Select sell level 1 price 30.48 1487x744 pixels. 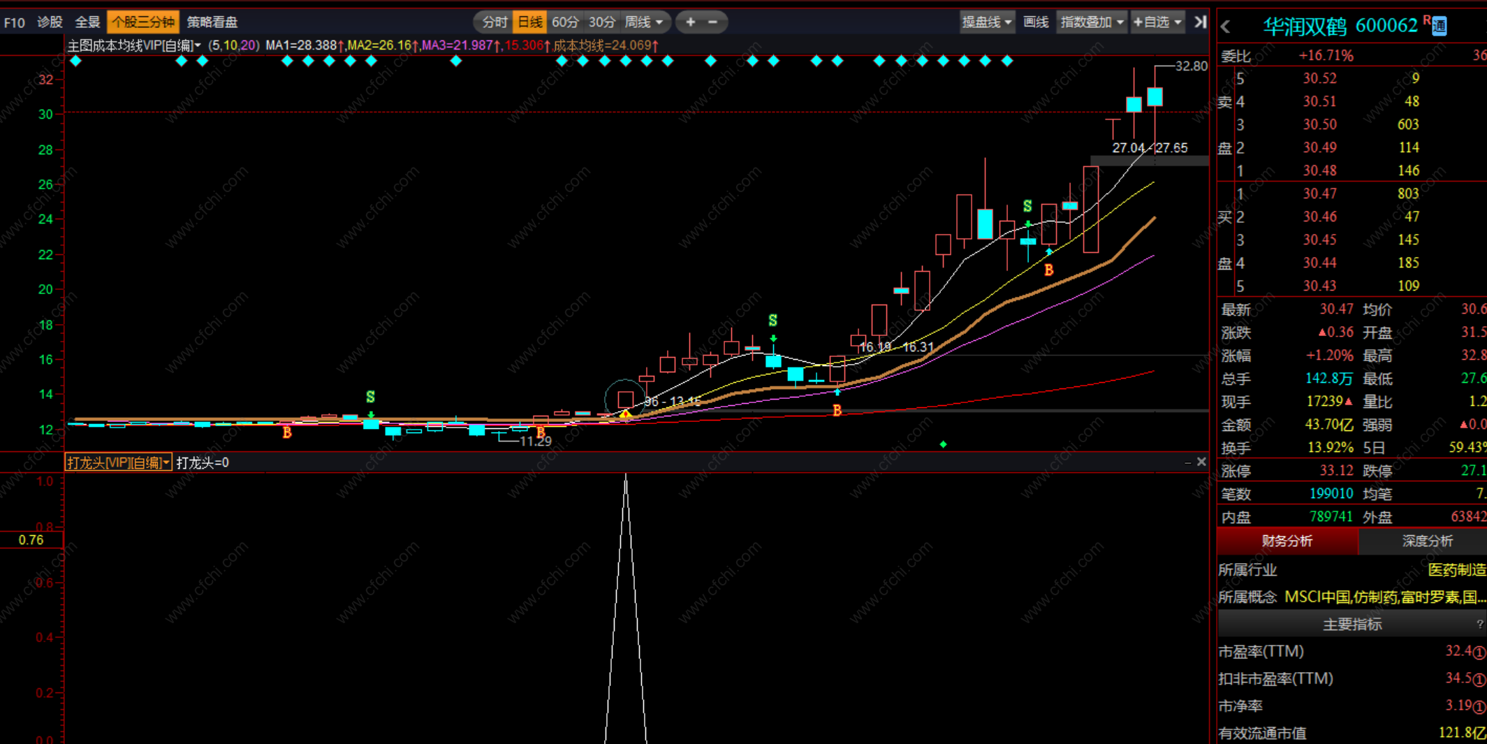[x=1319, y=170]
